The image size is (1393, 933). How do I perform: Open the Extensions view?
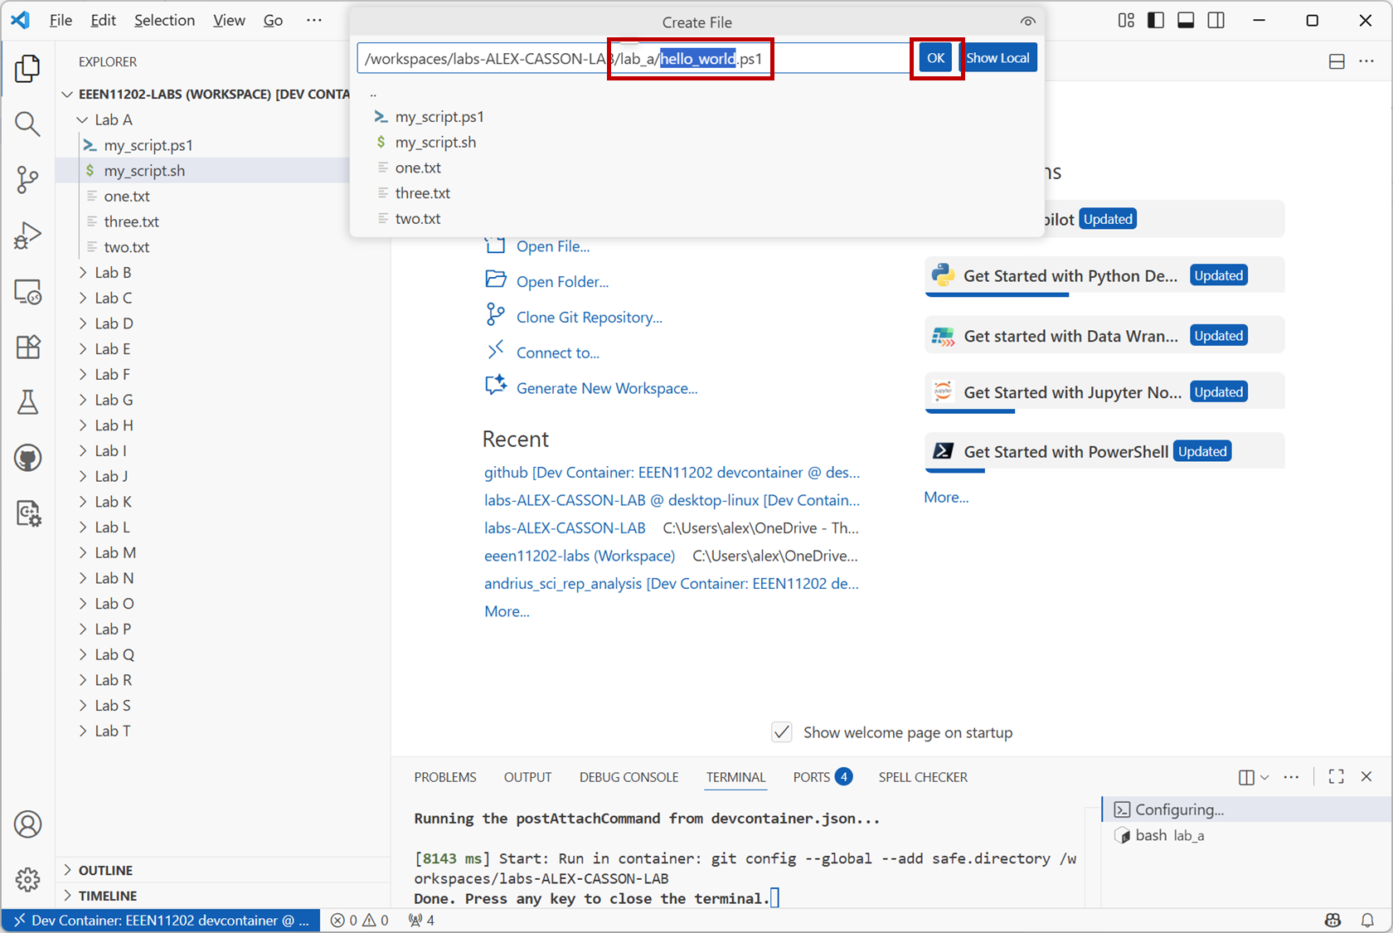(27, 347)
